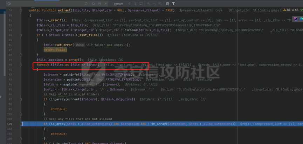
Task: Click the weak warnings count 63 indicator
Action: point(295,10)
